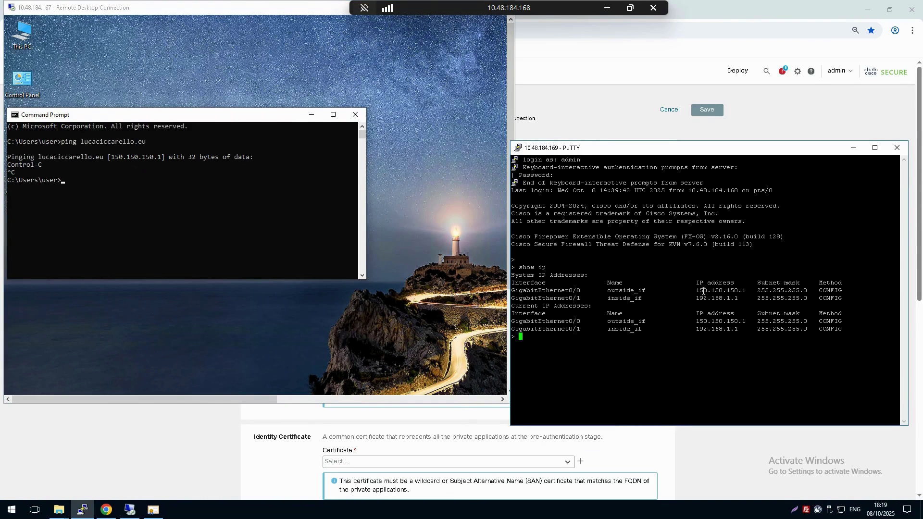Screen dimensions: 923x519
Task: Open Control Panel desktop icon
Action: tap(22, 85)
